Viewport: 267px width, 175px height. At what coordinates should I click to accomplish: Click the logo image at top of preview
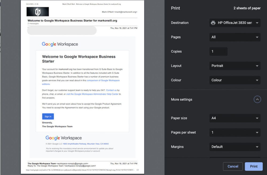pos(38,12)
